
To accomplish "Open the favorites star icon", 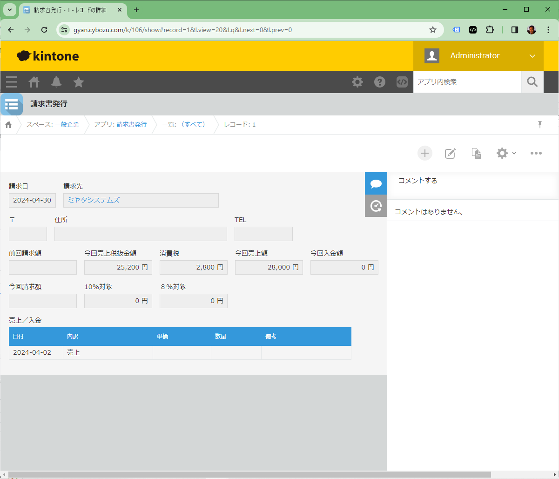I will [79, 82].
